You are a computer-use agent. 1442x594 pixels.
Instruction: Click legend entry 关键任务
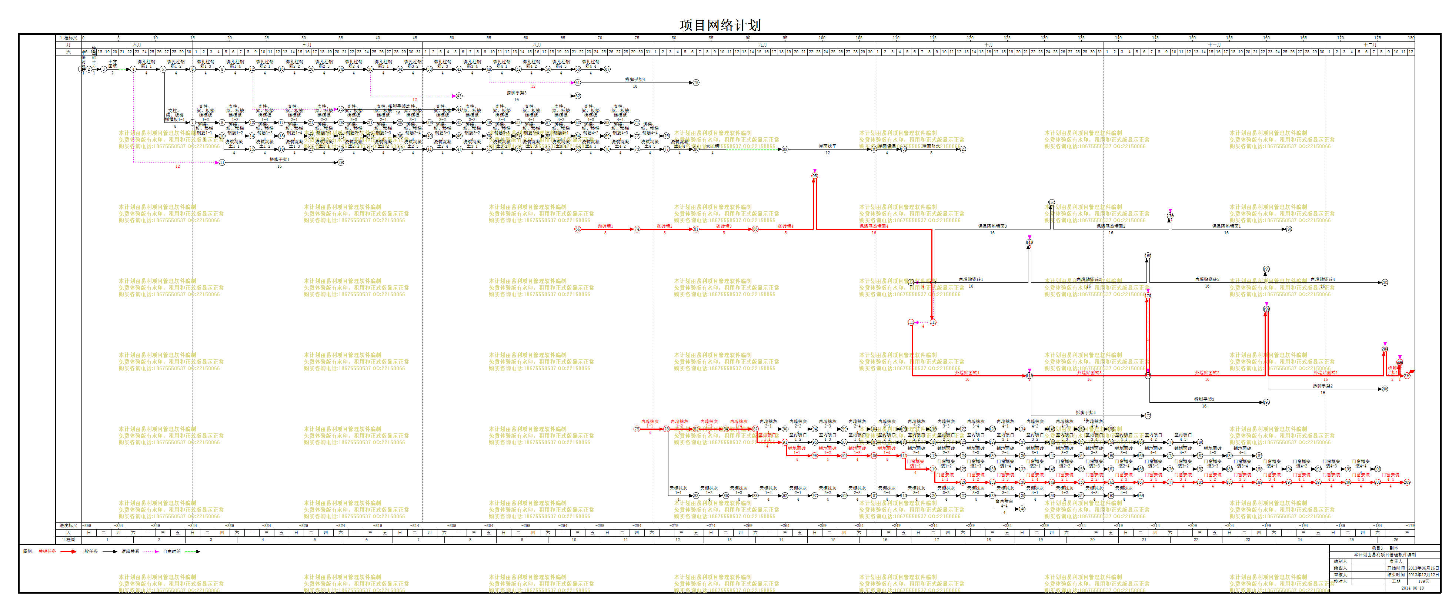(47, 551)
